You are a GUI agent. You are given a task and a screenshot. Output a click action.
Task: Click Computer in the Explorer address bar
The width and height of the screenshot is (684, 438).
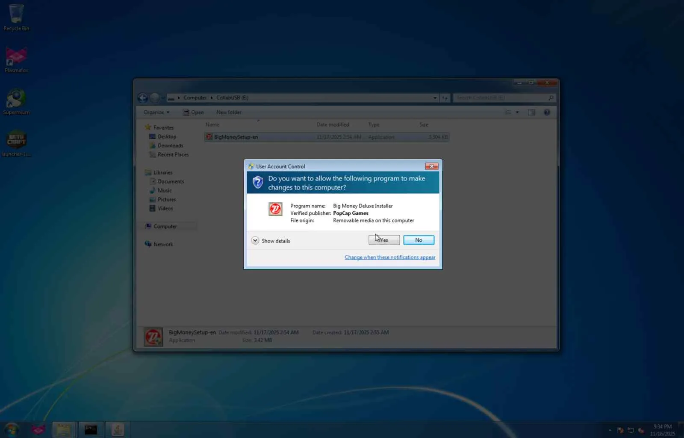pos(195,98)
